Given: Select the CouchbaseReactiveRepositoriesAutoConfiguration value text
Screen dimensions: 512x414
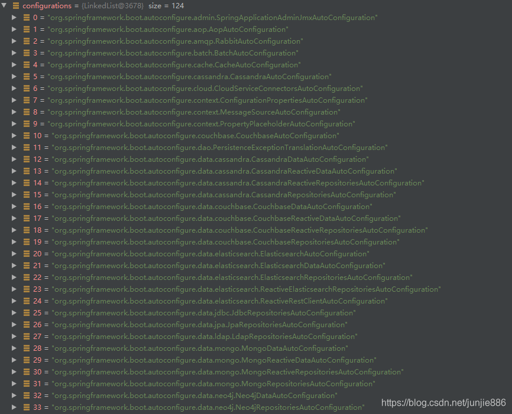Looking at the screenshot, I should pos(239,230).
